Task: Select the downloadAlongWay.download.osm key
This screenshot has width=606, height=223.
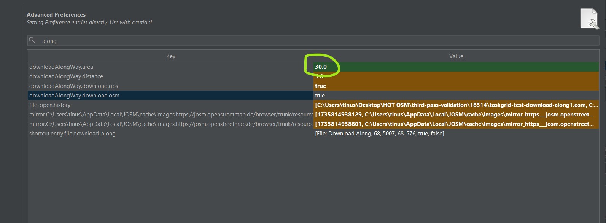Action: click(x=170, y=96)
